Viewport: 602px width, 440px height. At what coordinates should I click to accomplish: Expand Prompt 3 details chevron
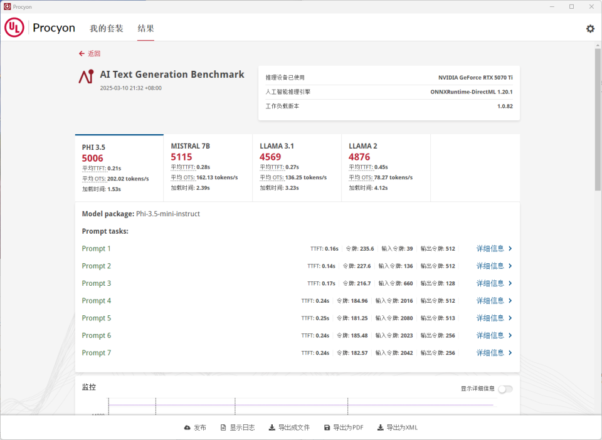coord(510,283)
